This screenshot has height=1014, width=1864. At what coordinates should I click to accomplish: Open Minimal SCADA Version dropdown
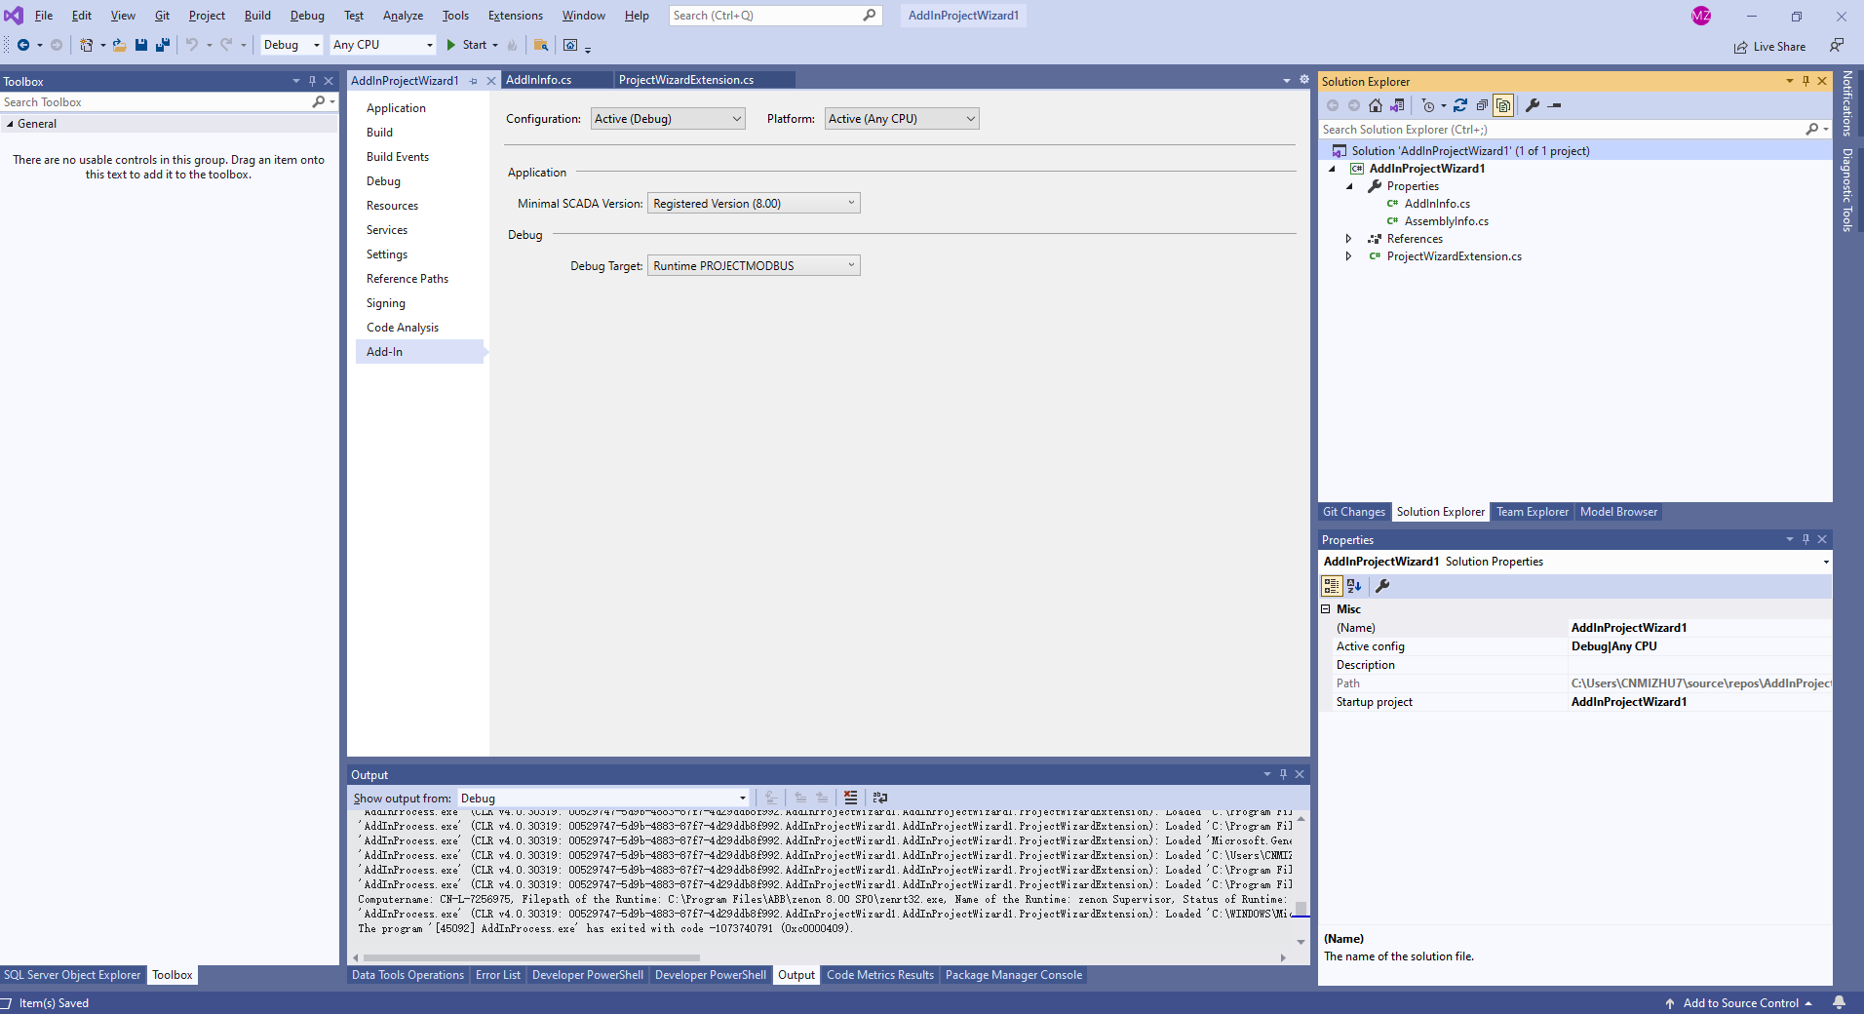754,204
